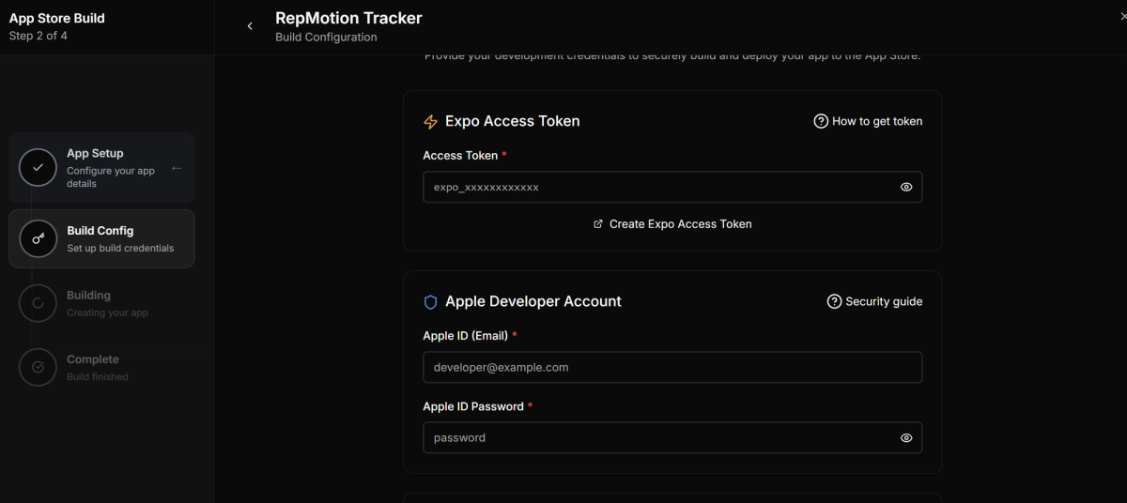Click the App Store Build heading
Screen dimensions: 1127x503
point(56,18)
